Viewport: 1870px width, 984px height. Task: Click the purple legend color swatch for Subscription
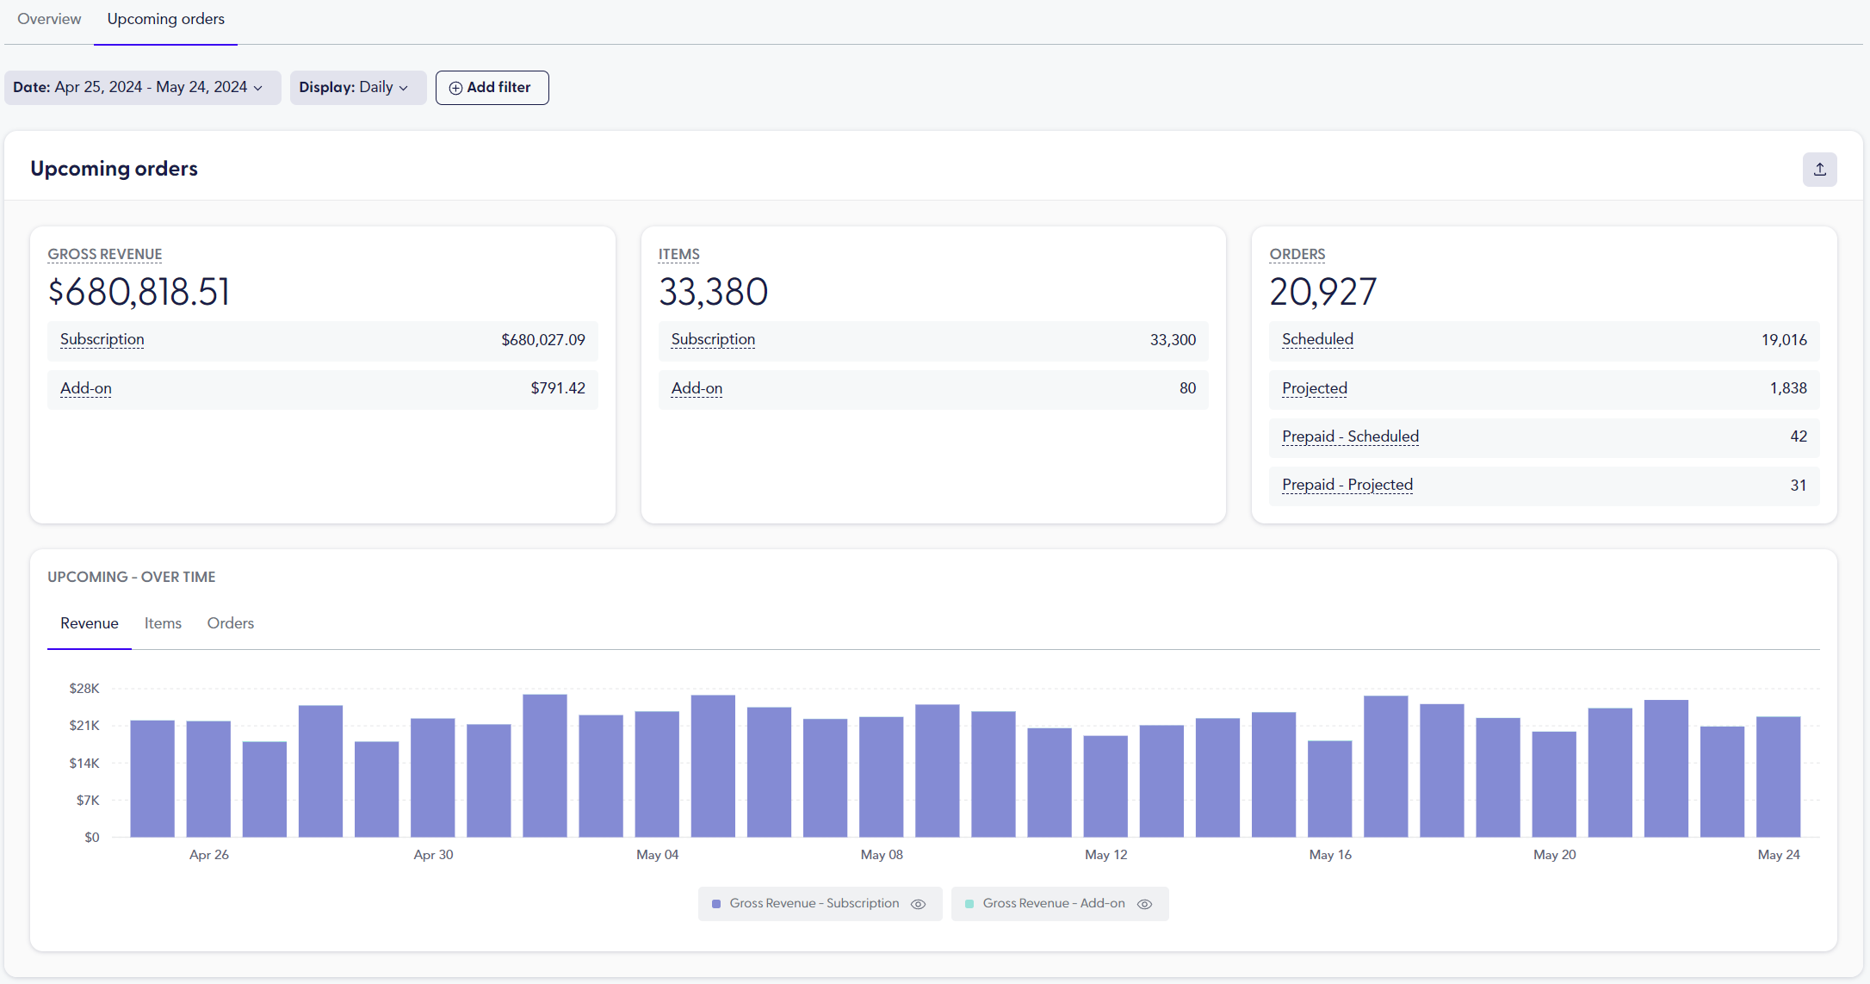(x=716, y=903)
